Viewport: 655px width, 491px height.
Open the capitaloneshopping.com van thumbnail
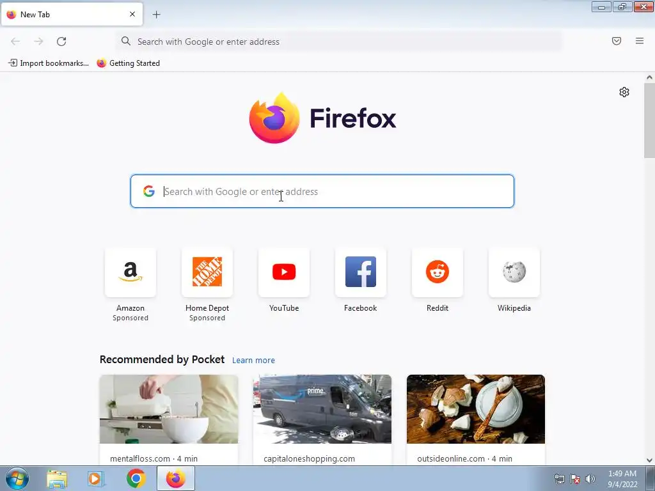click(322, 409)
